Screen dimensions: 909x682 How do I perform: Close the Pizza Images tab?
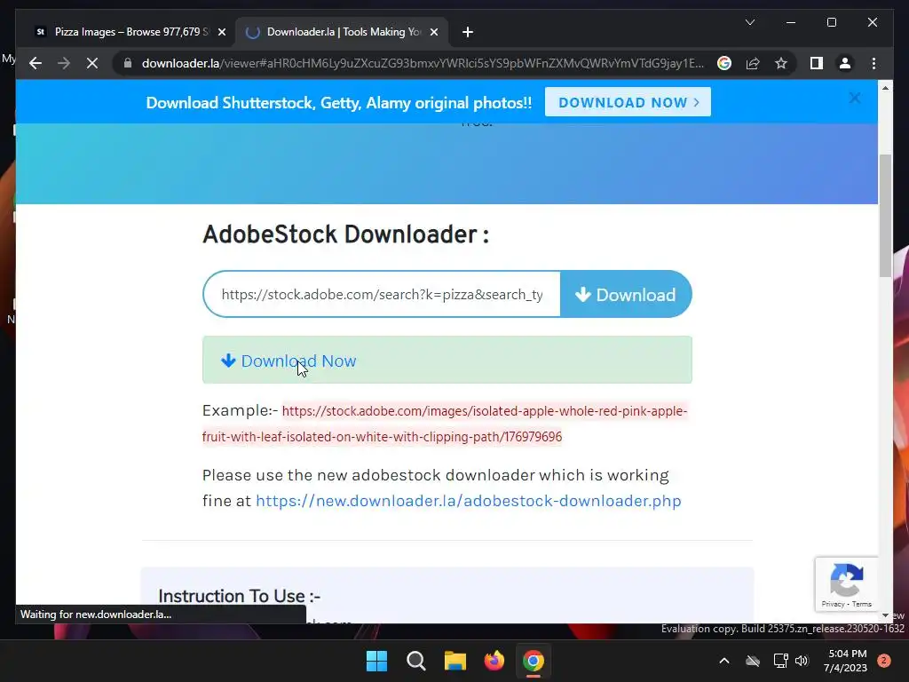tap(221, 32)
